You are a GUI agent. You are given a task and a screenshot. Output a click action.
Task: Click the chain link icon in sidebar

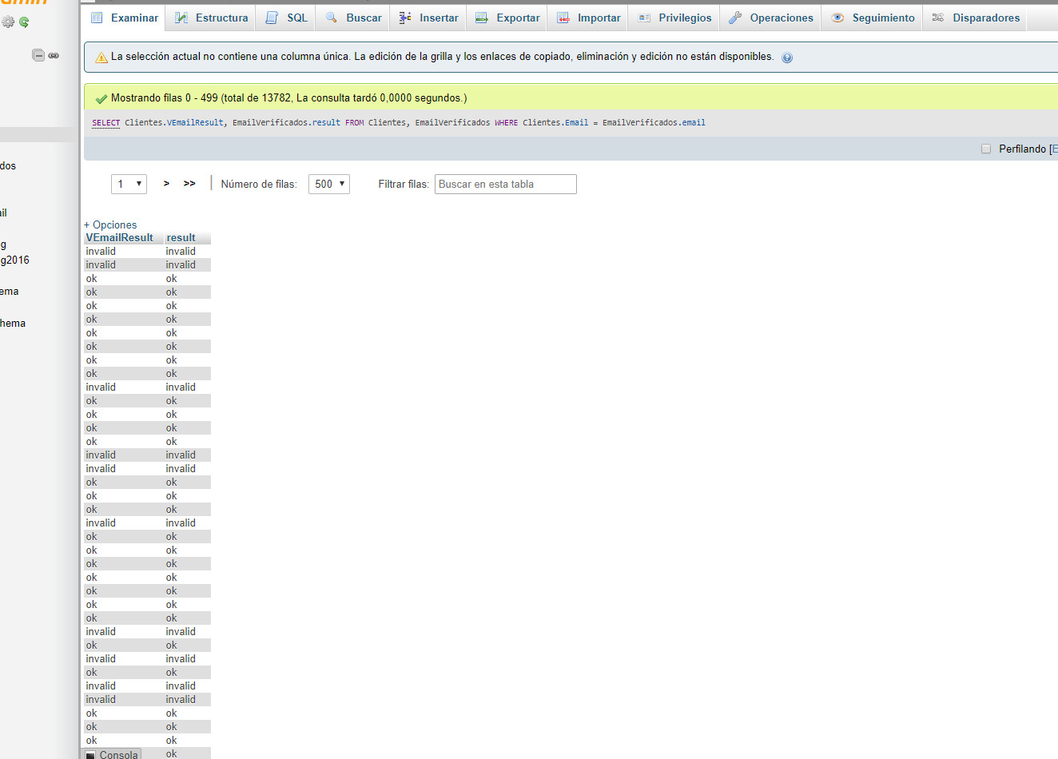click(x=54, y=55)
